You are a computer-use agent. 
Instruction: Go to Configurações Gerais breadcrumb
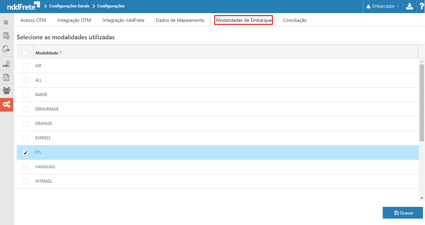point(69,6)
